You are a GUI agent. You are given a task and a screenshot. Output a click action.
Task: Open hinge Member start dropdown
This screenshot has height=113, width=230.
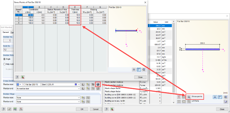(79, 98)
